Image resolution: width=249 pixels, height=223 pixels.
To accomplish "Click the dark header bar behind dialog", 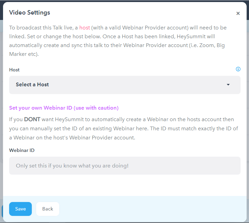I will pos(124,1).
